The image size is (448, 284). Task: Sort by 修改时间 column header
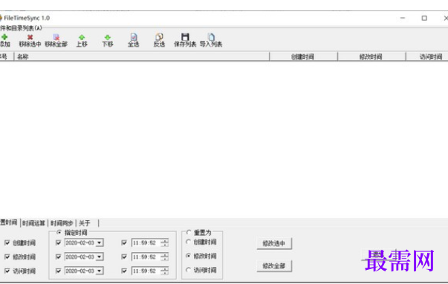[x=371, y=57]
